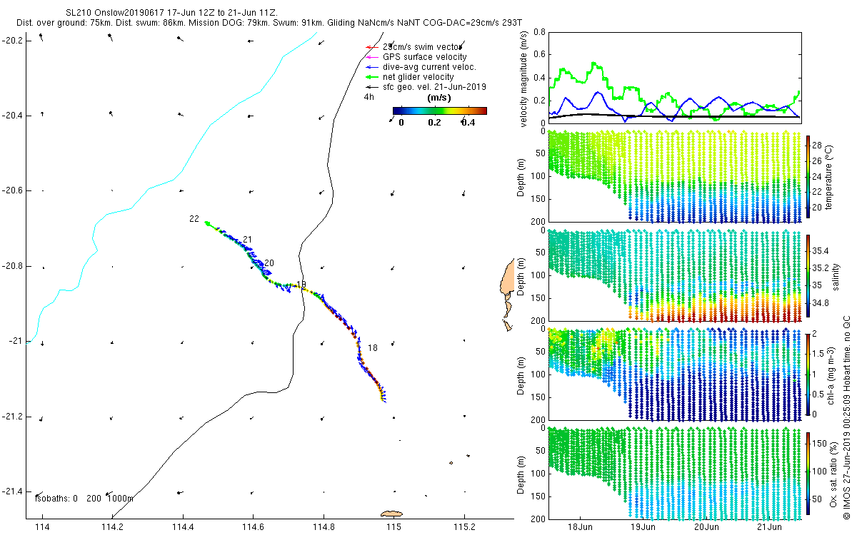
Task: Click track day marker 19
Action: point(301,285)
